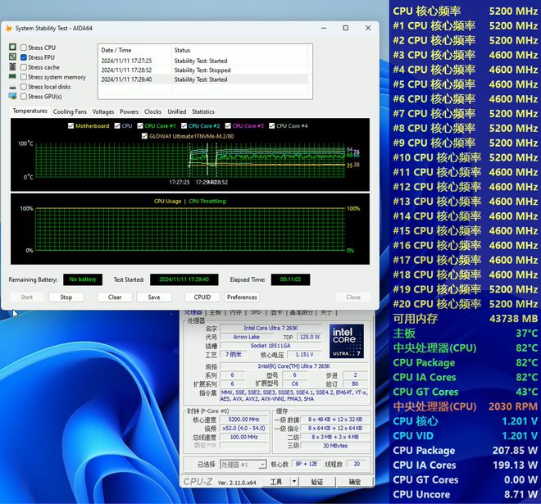
Task: Select the 'Stability Test: Stopped' log row
Action: (x=201, y=70)
